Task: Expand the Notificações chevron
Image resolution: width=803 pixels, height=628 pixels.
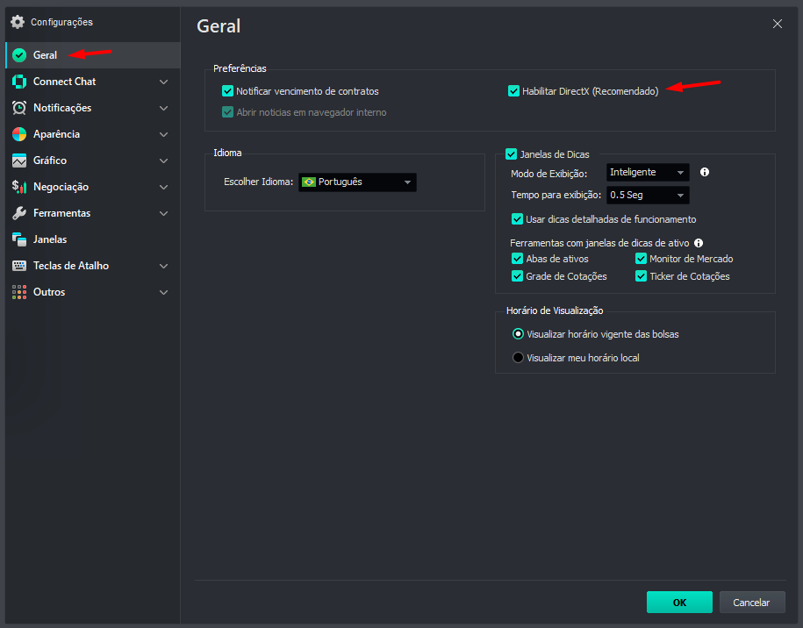Action: pyautogui.click(x=164, y=108)
